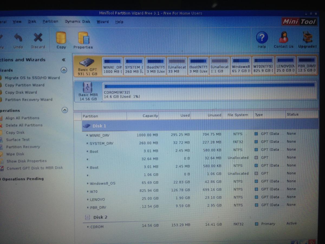Click Convert GPT Disk to MBR Disk

tap(35, 168)
